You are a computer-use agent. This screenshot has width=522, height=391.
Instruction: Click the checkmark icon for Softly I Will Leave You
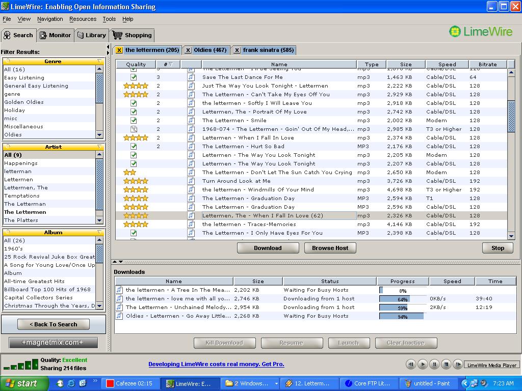coord(134,103)
